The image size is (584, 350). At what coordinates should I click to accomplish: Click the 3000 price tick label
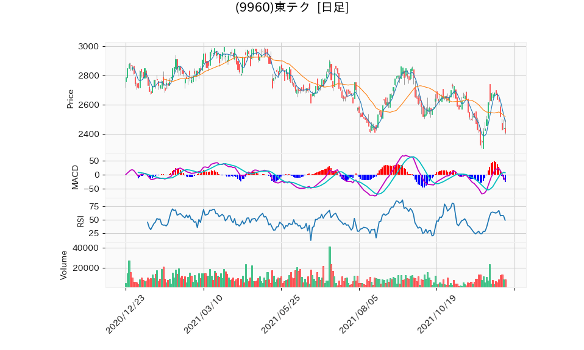[88, 46]
